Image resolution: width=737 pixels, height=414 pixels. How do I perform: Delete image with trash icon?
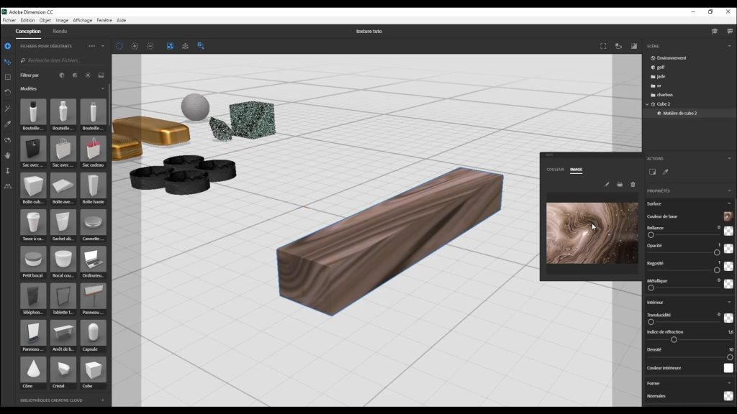click(x=633, y=185)
